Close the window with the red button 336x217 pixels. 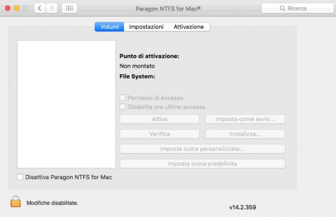[8, 8]
